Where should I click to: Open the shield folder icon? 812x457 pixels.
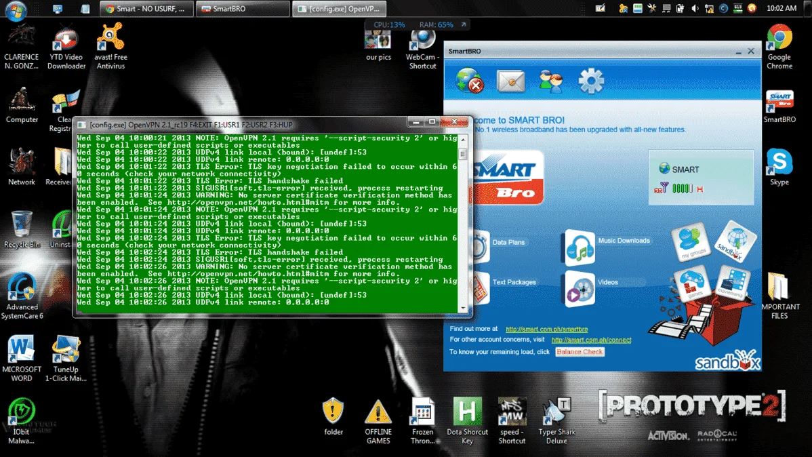(x=333, y=416)
